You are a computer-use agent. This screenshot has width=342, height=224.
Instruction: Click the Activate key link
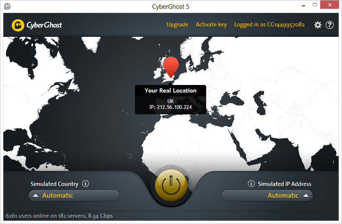tap(211, 25)
